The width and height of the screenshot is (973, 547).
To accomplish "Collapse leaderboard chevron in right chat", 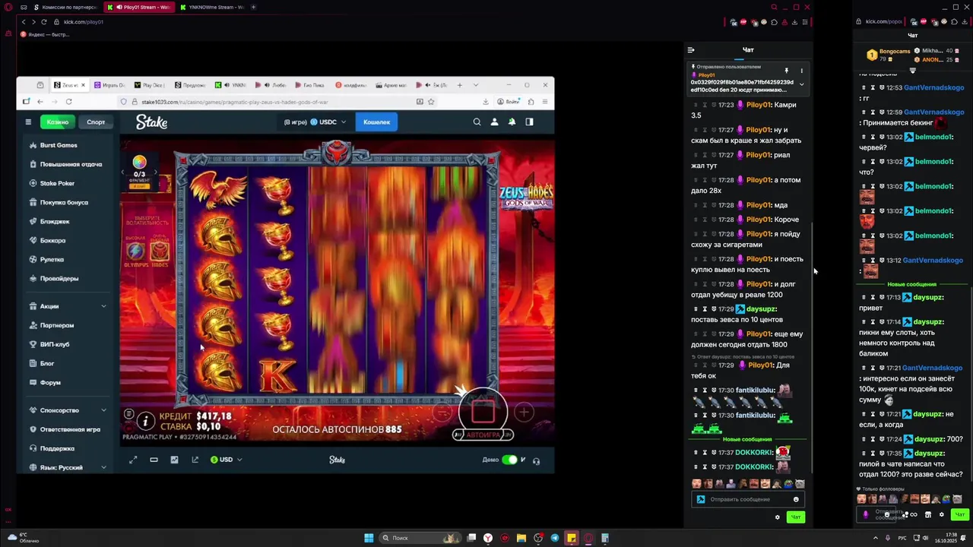I will pyautogui.click(x=913, y=70).
